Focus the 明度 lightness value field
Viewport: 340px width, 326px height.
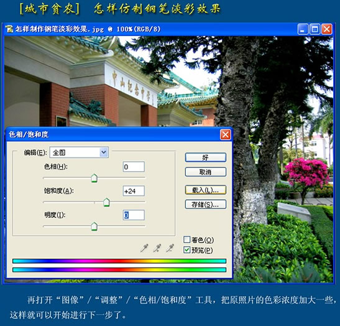134,215
